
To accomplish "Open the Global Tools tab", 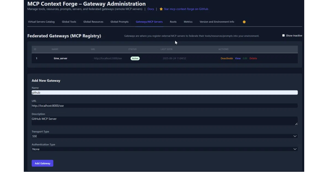I will click(69, 22).
